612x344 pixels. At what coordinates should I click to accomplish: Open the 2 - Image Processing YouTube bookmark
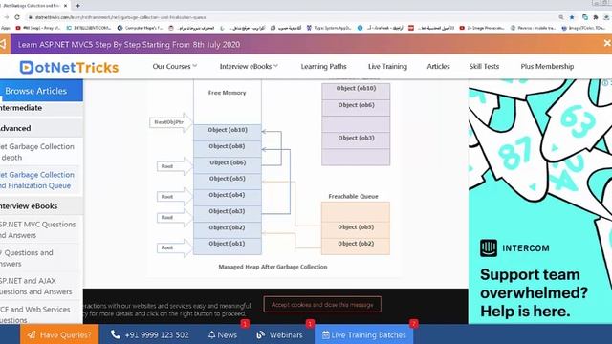pyautogui.click(x=482, y=28)
